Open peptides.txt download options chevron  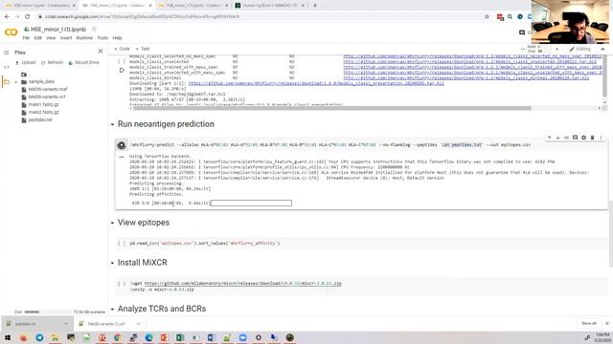pyautogui.click(x=65, y=324)
